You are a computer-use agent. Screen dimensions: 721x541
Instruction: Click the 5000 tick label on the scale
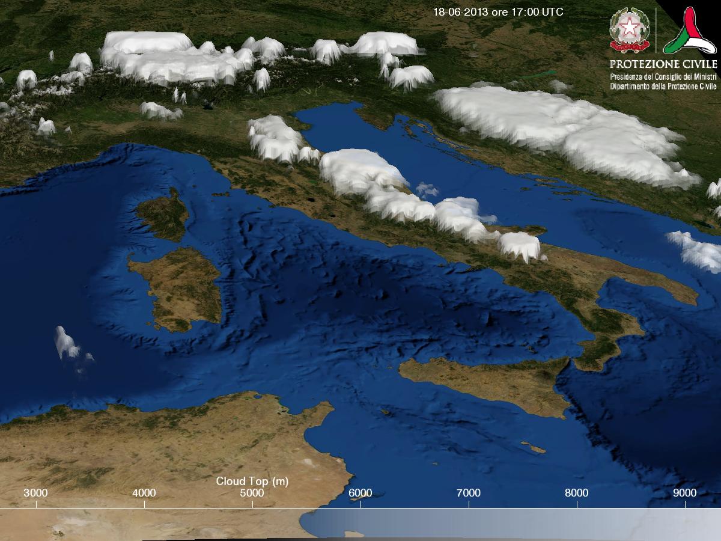click(252, 493)
